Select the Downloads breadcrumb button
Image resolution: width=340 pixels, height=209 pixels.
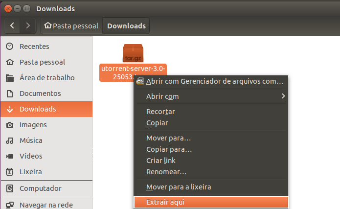click(x=126, y=26)
